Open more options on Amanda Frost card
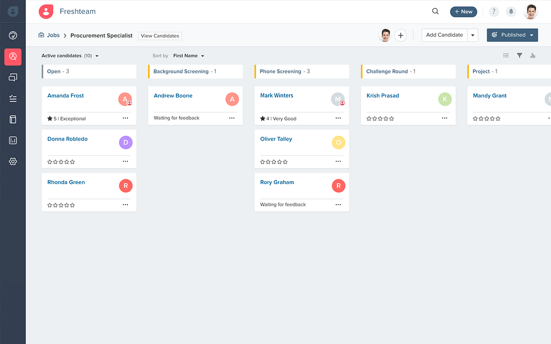The image size is (551, 344). pos(126,118)
